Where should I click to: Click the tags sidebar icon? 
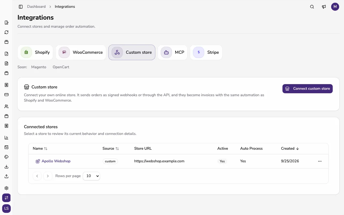click(x=6, y=157)
